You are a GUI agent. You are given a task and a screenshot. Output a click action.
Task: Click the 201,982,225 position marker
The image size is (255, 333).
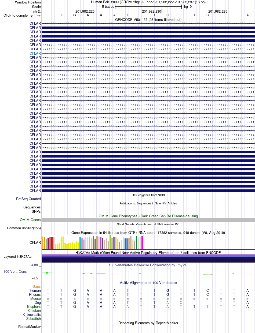85,11
